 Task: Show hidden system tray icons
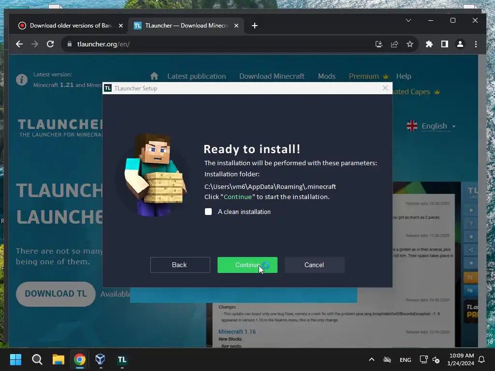click(x=372, y=359)
